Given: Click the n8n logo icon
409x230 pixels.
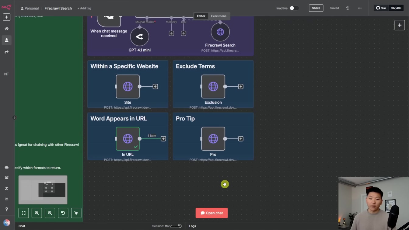Looking at the screenshot, I should click(6, 7).
